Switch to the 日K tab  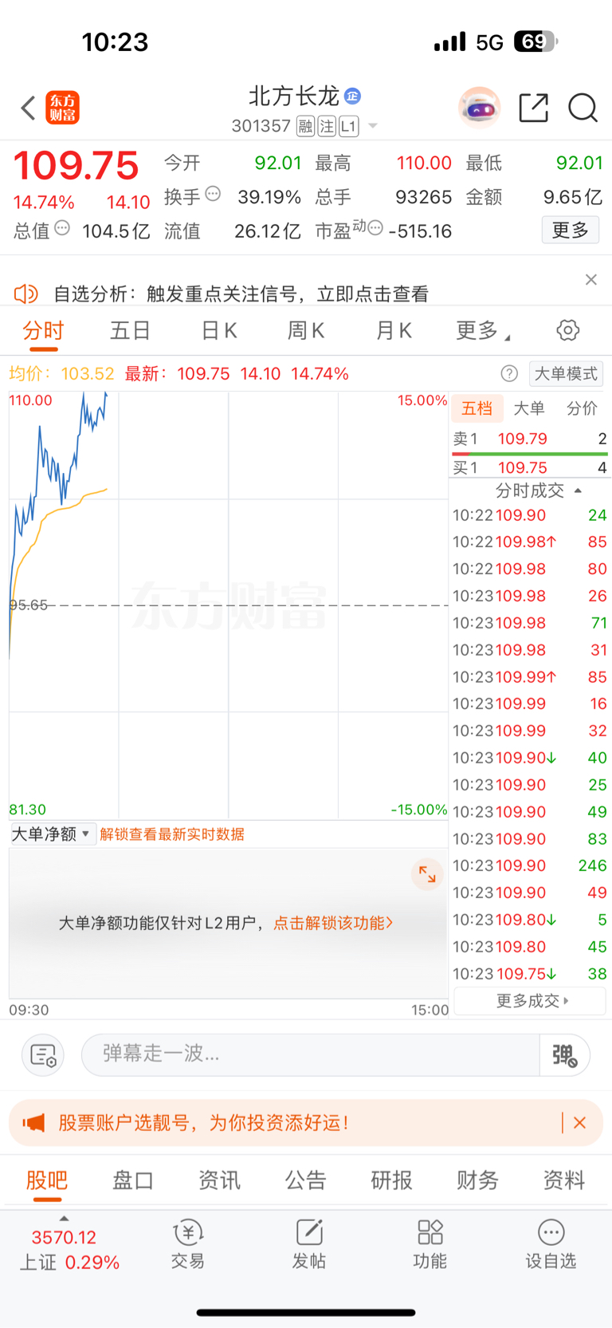click(219, 330)
